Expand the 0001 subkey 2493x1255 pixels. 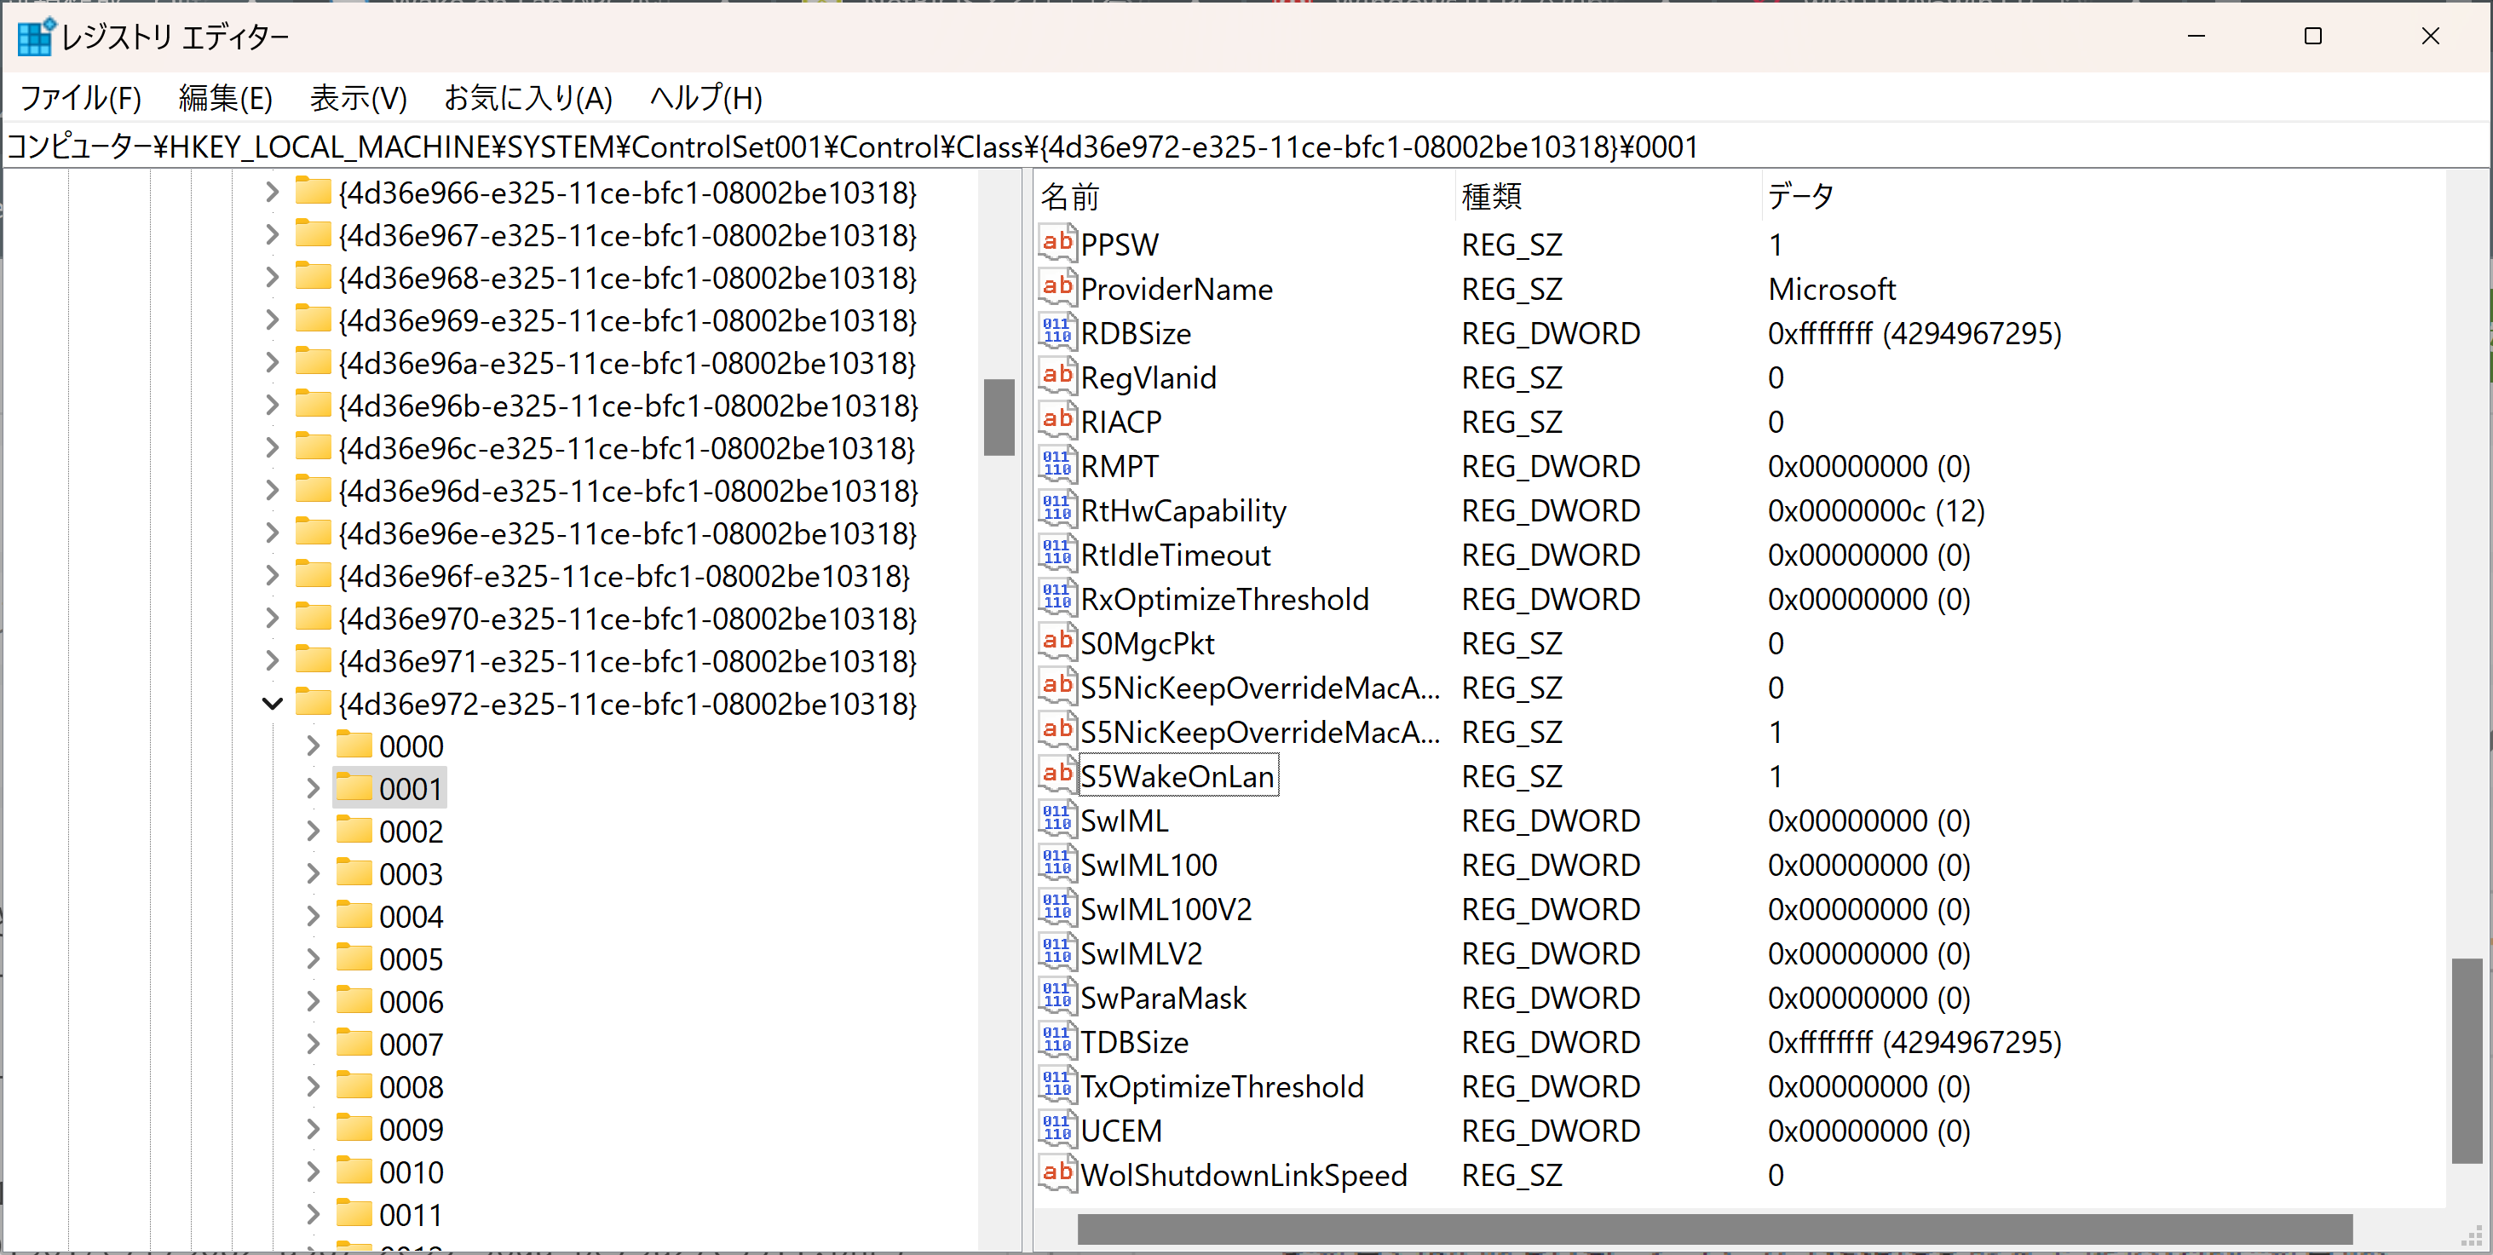click(x=313, y=789)
